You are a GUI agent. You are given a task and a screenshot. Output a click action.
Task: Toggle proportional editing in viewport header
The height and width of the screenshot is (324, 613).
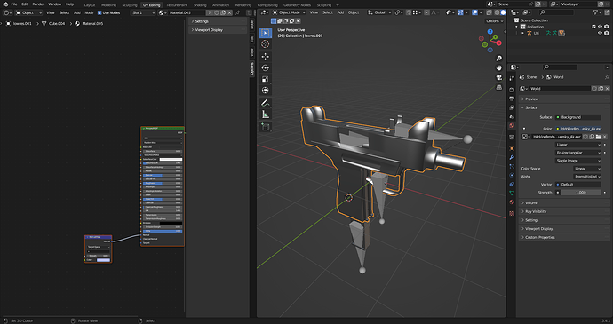tap(426, 12)
